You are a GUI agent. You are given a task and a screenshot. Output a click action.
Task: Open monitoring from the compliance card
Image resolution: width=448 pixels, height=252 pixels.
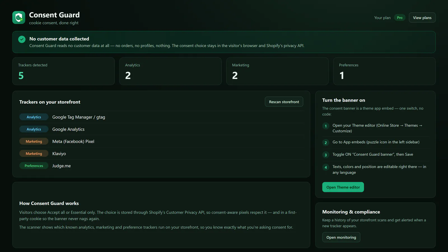341,237
